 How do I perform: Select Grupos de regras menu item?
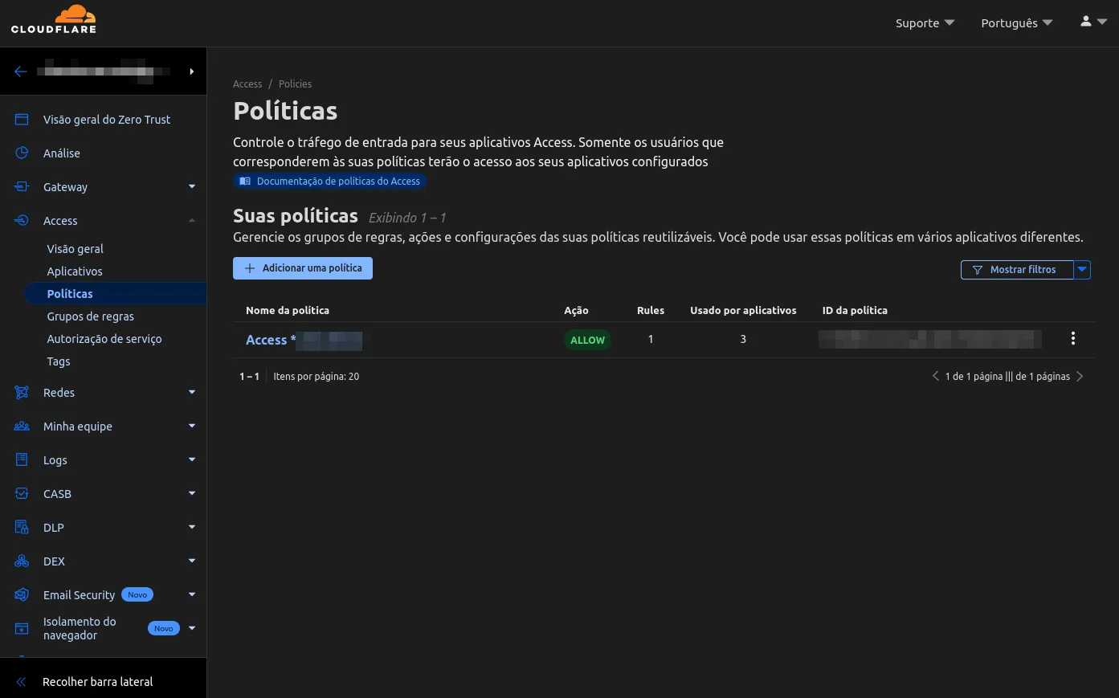91,316
